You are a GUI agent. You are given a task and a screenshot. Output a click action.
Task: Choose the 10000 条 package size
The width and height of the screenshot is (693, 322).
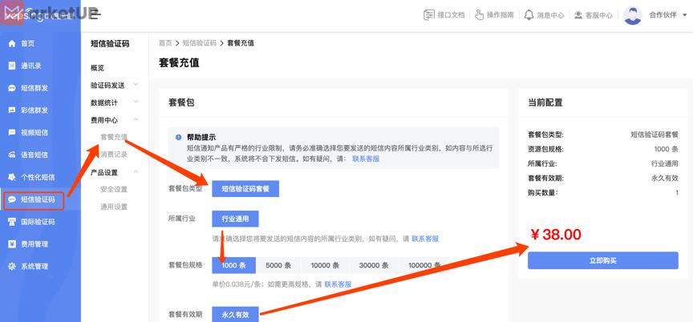[x=325, y=265]
